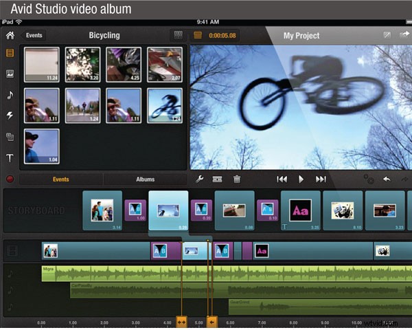Viewport: 412px width, 330px height.
Task: Open the Titles T icon in sidebar
Action: click(x=10, y=158)
